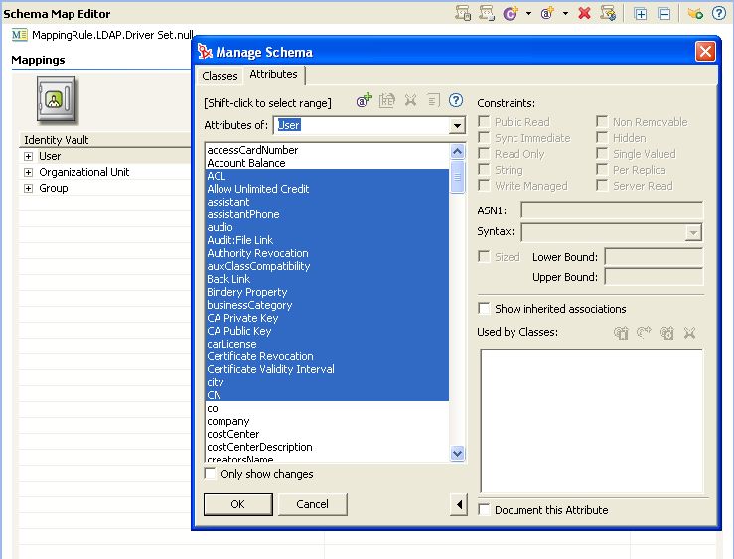
Task: Select the Attributes tab
Action: point(273,74)
